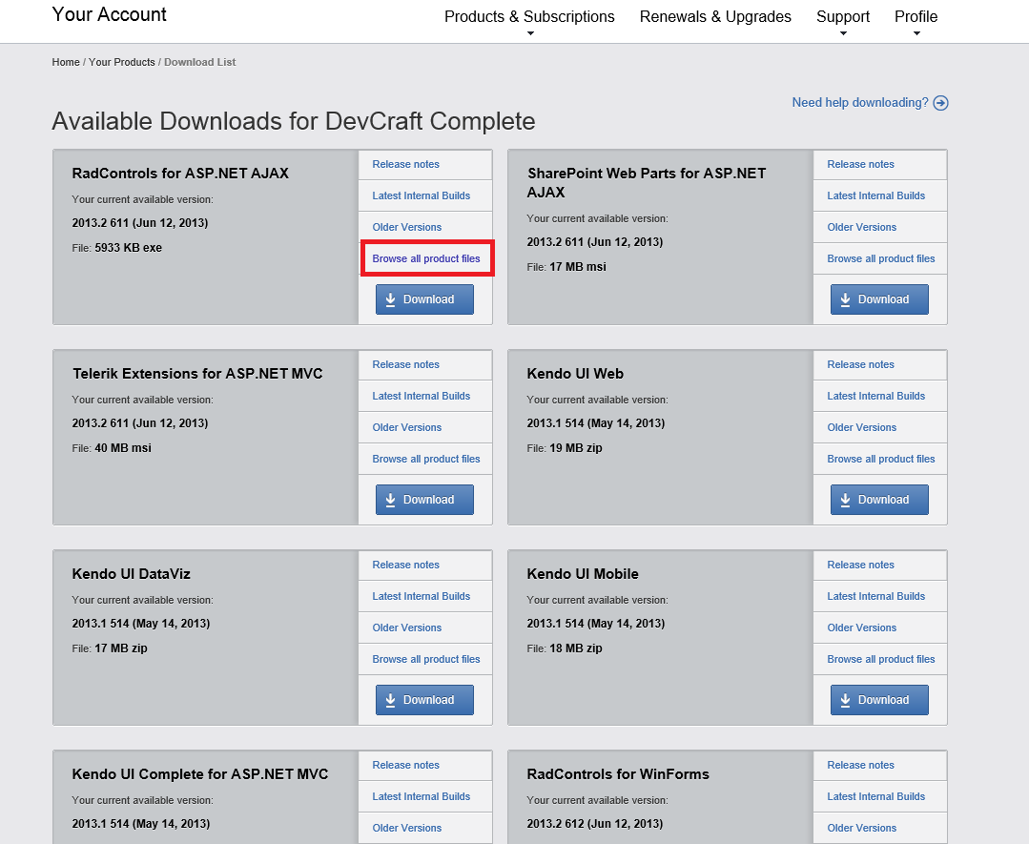This screenshot has width=1029, height=844.
Task: View Older Versions of RadControls for WinForms
Action: point(862,828)
